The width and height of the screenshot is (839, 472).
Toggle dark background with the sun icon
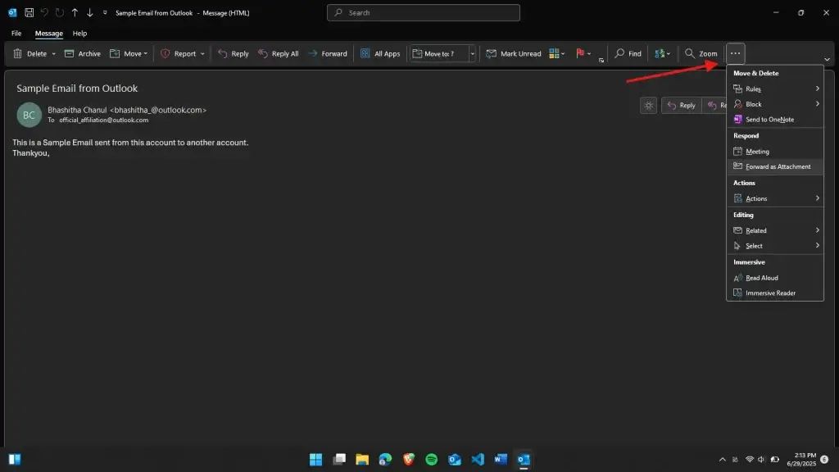click(649, 106)
